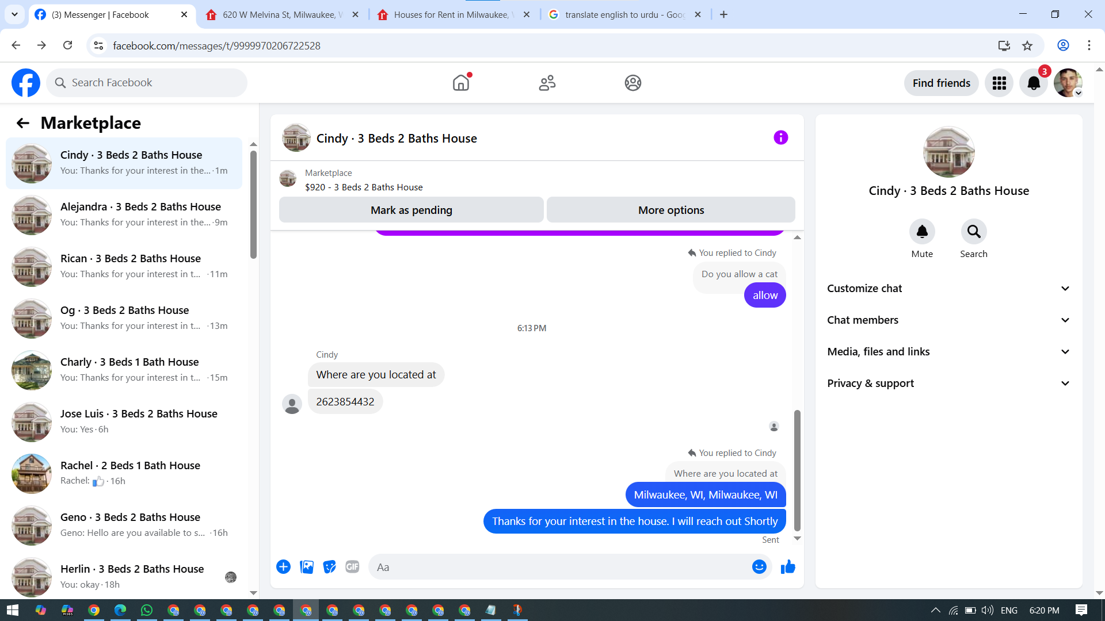Open Microsoft Edge from the taskbar
This screenshot has width=1105, height=621.
(120, 610)
